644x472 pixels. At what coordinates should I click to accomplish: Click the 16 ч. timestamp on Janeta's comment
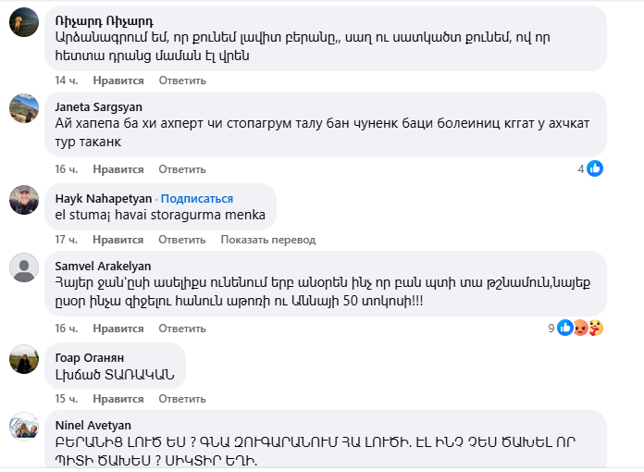pos(65,169)
